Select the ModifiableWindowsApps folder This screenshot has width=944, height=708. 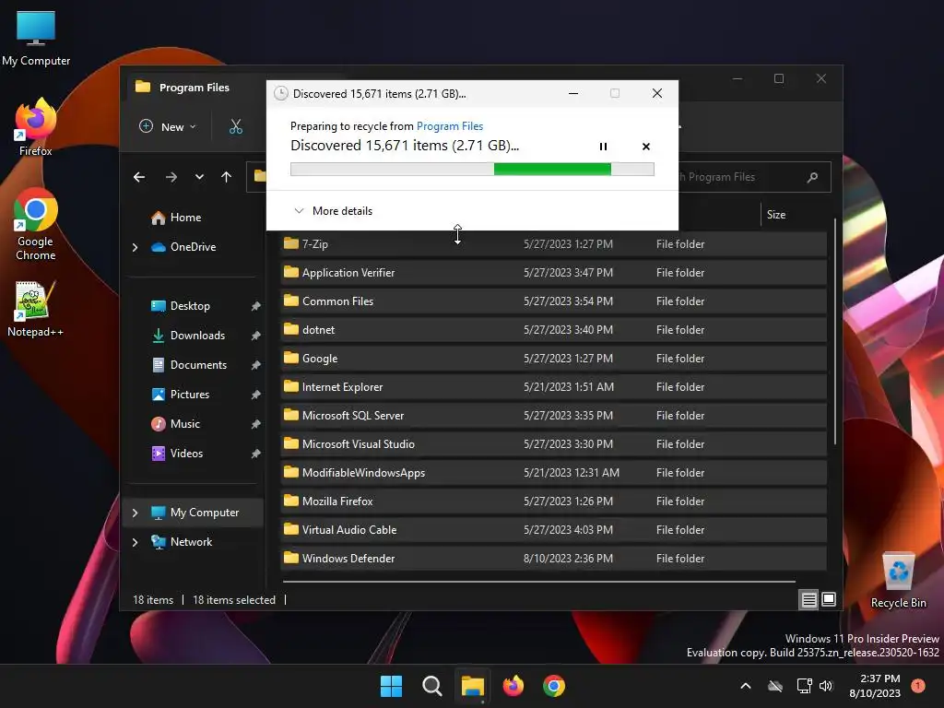tap(553, 473)
